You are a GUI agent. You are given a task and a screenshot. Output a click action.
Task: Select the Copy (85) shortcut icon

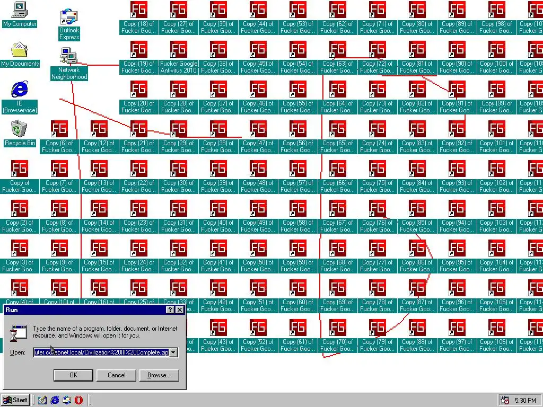tap(417, 217)
